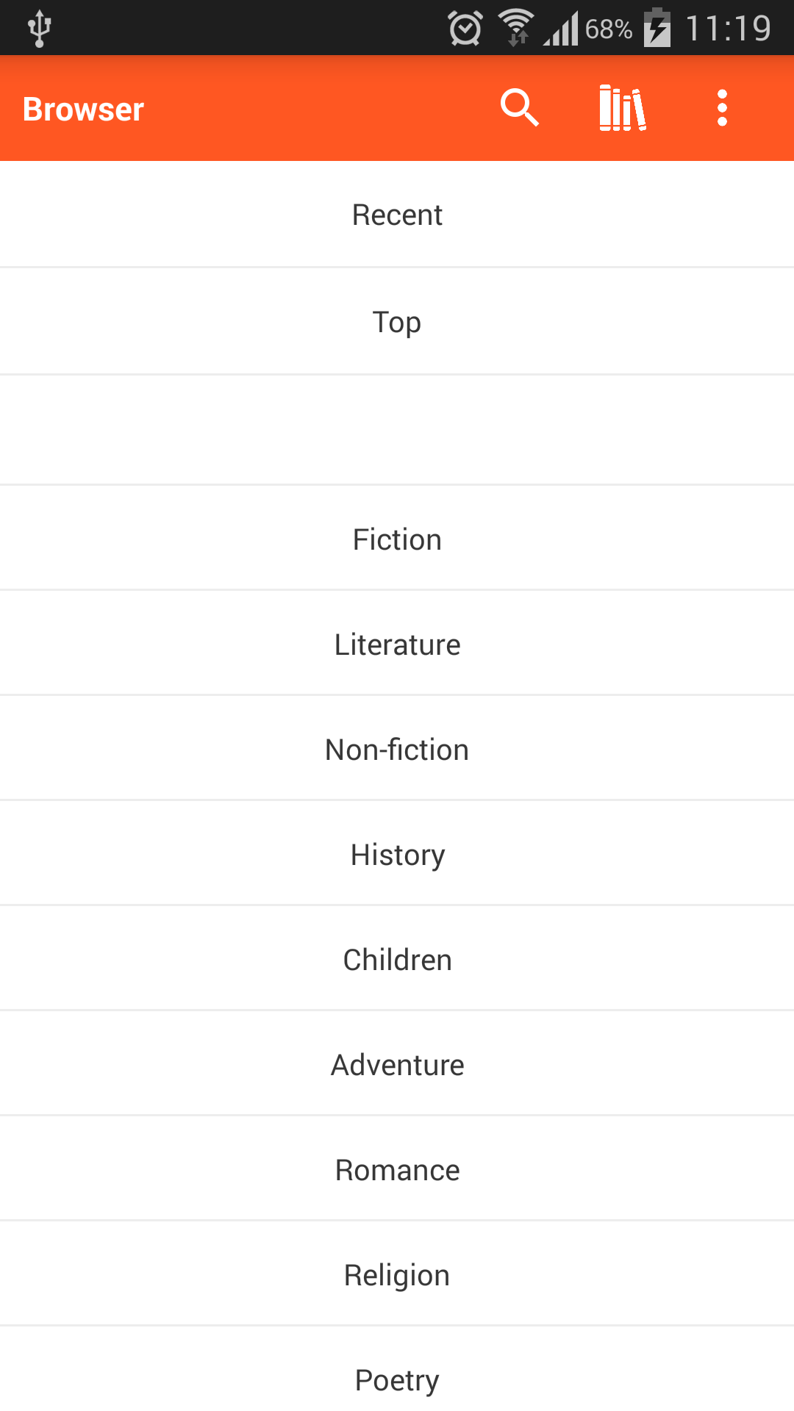This screenshot has width=794, height=1411.
Task: Select the Fiction category
Action: (397, 539)
